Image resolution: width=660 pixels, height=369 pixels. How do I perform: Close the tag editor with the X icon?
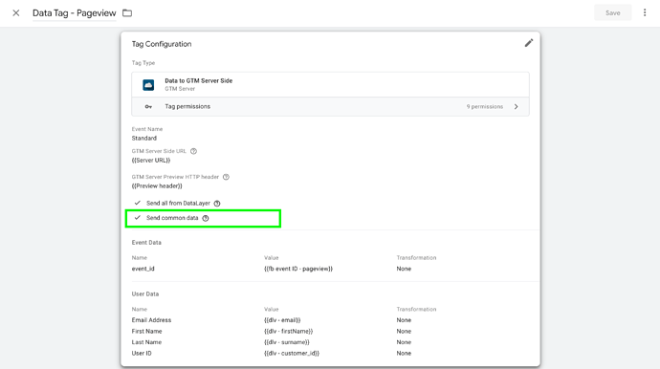(x=16, y=13)
